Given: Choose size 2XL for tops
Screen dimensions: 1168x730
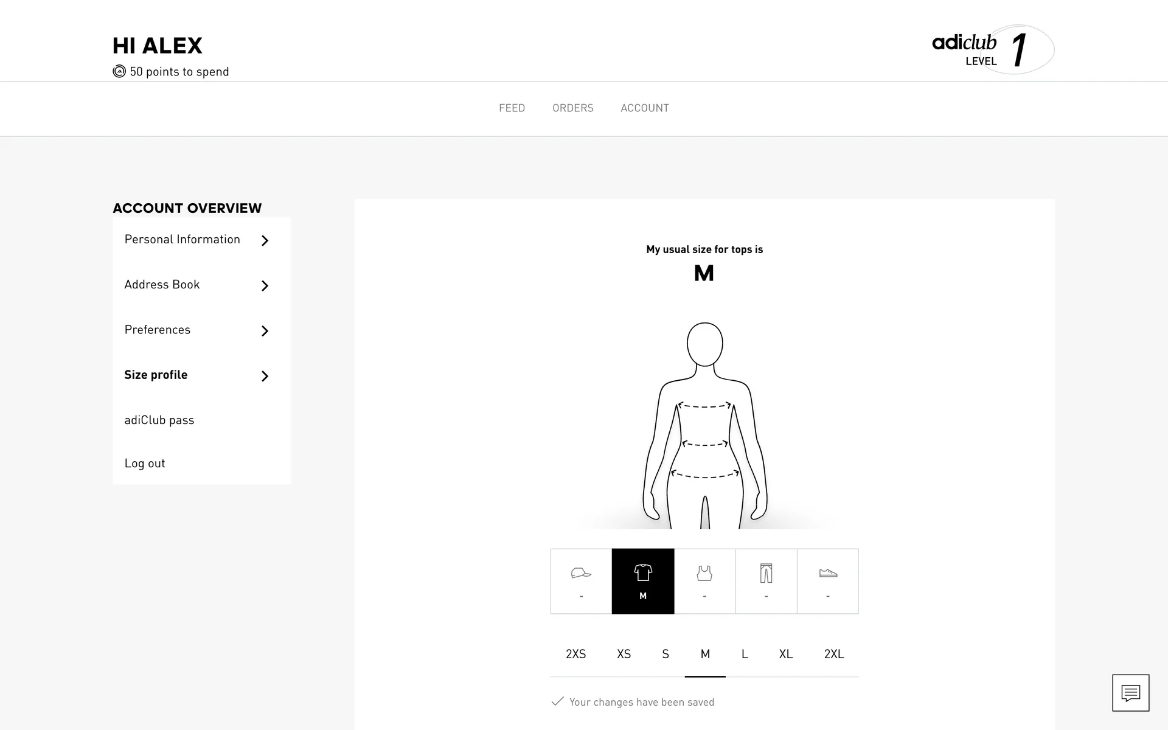Looking at the screenshot, I should click(x=833, y=654).
